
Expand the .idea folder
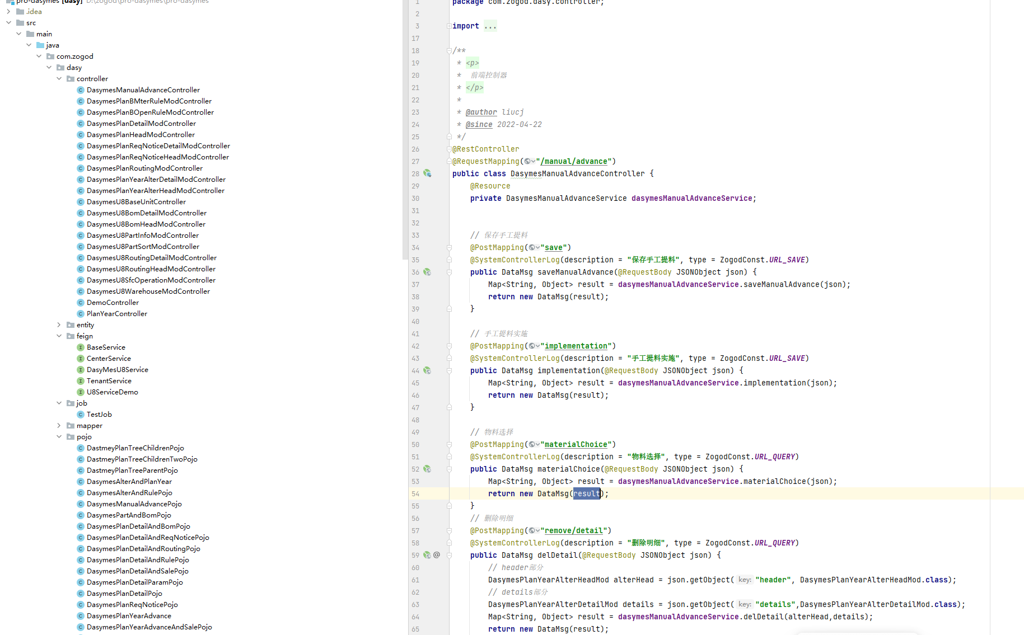[x=8, y=12]
